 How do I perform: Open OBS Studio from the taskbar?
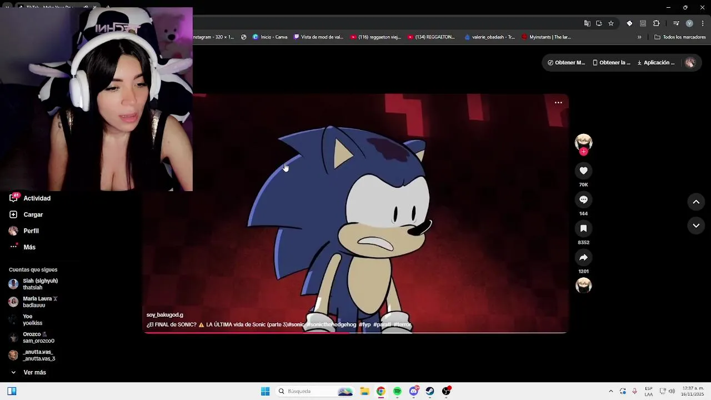(x=446, y=391)
